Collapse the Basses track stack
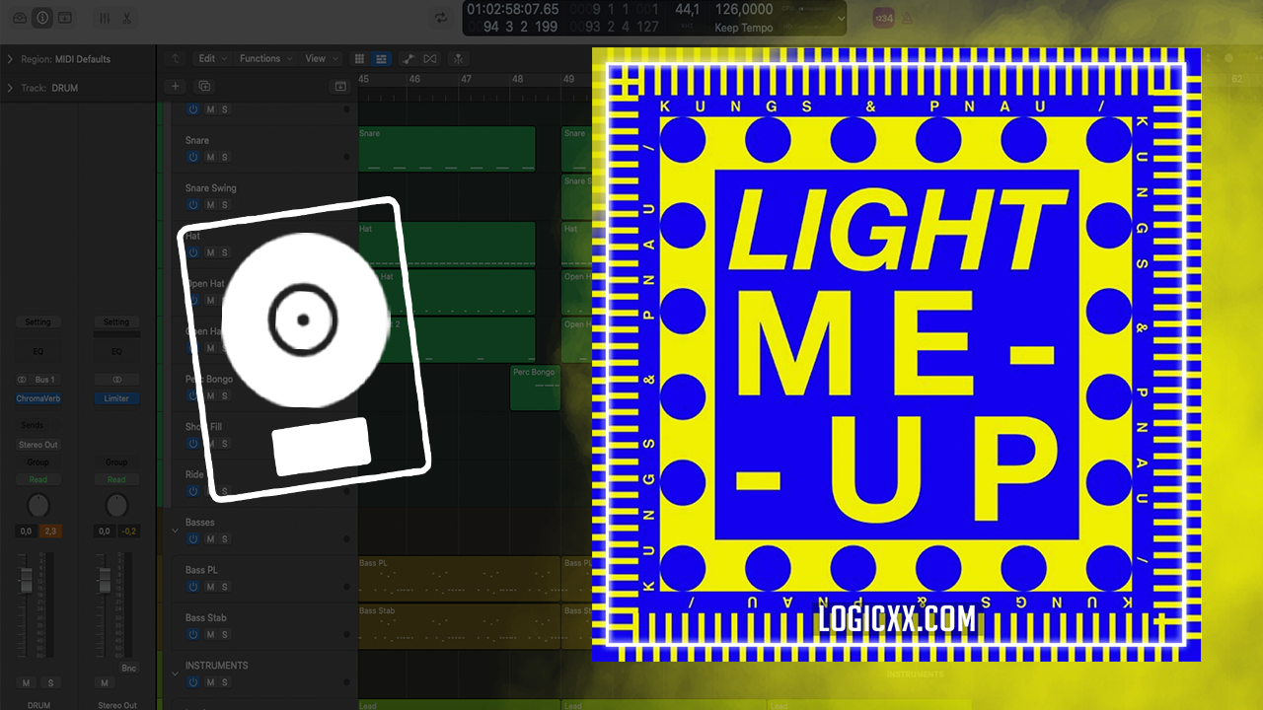The width and height of the screenshot is (1263, 710). [176, 531]
